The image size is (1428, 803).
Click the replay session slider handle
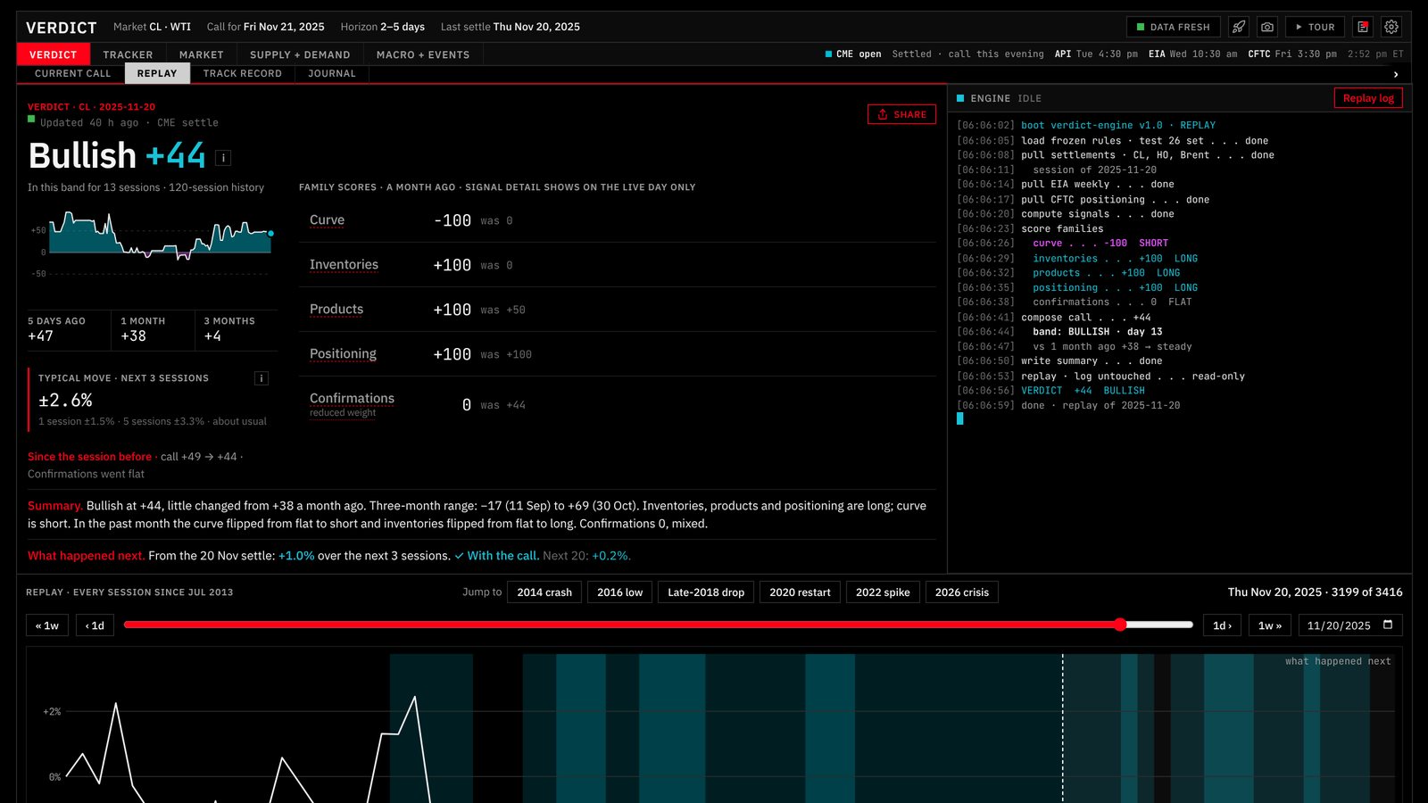click(x=1120, y=625)
